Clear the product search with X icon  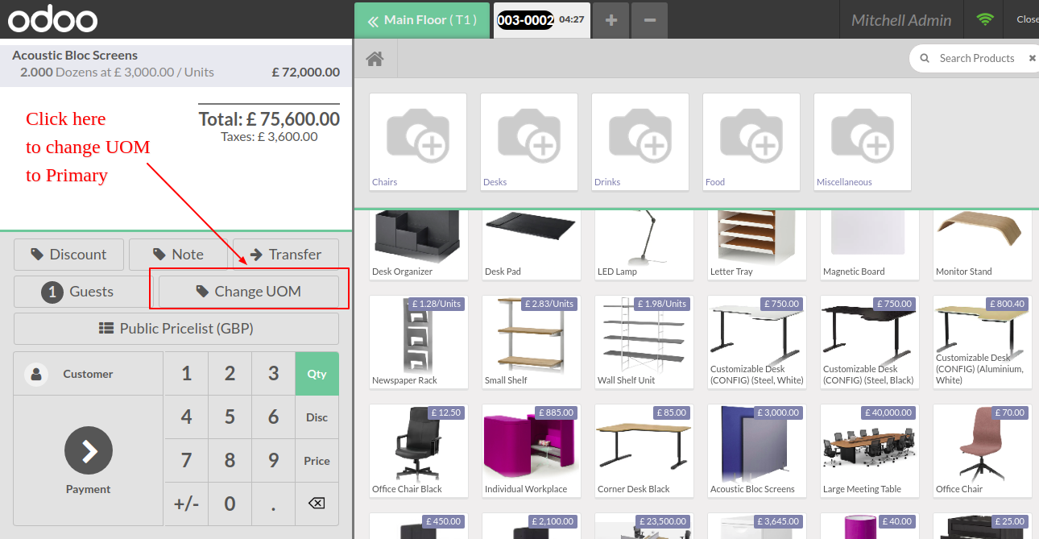pos(1032,58)
